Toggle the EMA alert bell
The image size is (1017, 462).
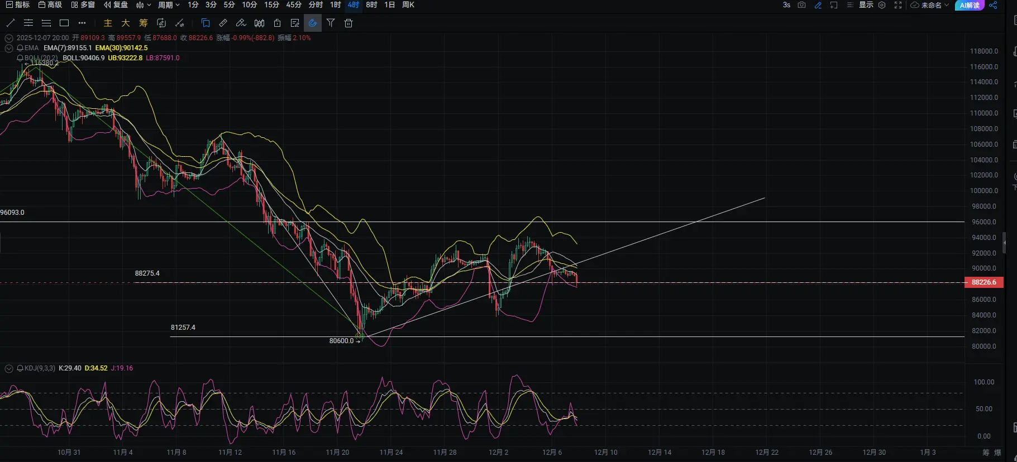20,48
